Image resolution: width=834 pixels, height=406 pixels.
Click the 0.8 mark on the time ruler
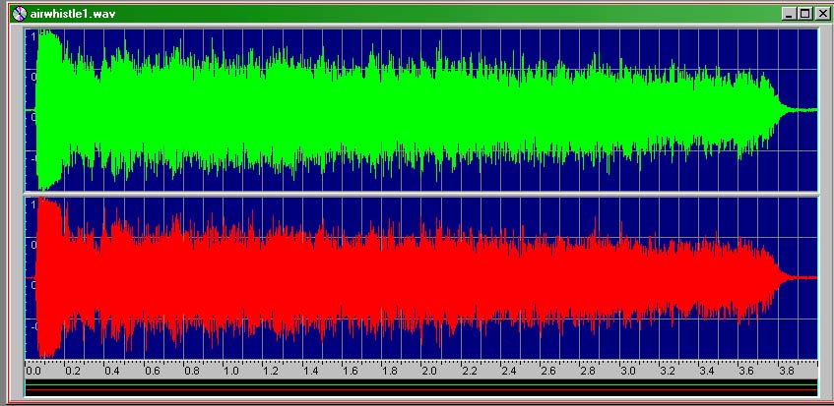pos(191,371)
